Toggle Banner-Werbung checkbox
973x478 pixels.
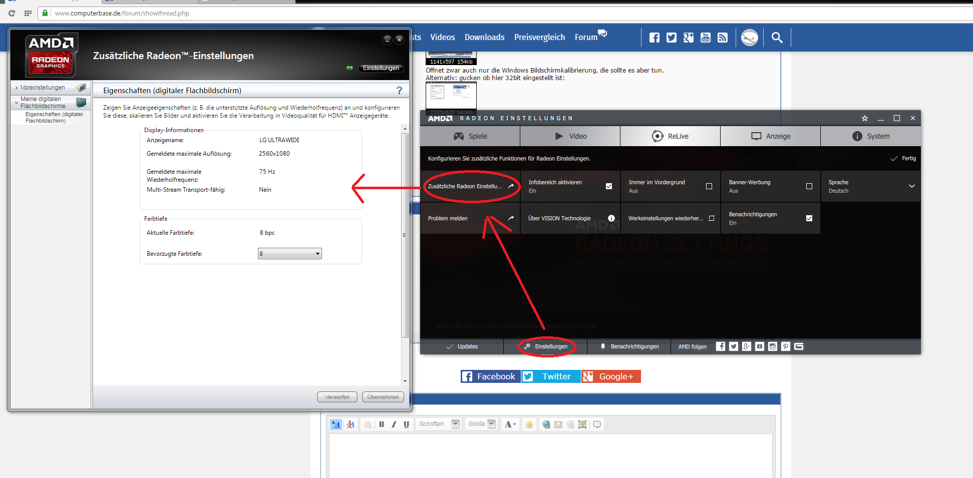[809, 186]
